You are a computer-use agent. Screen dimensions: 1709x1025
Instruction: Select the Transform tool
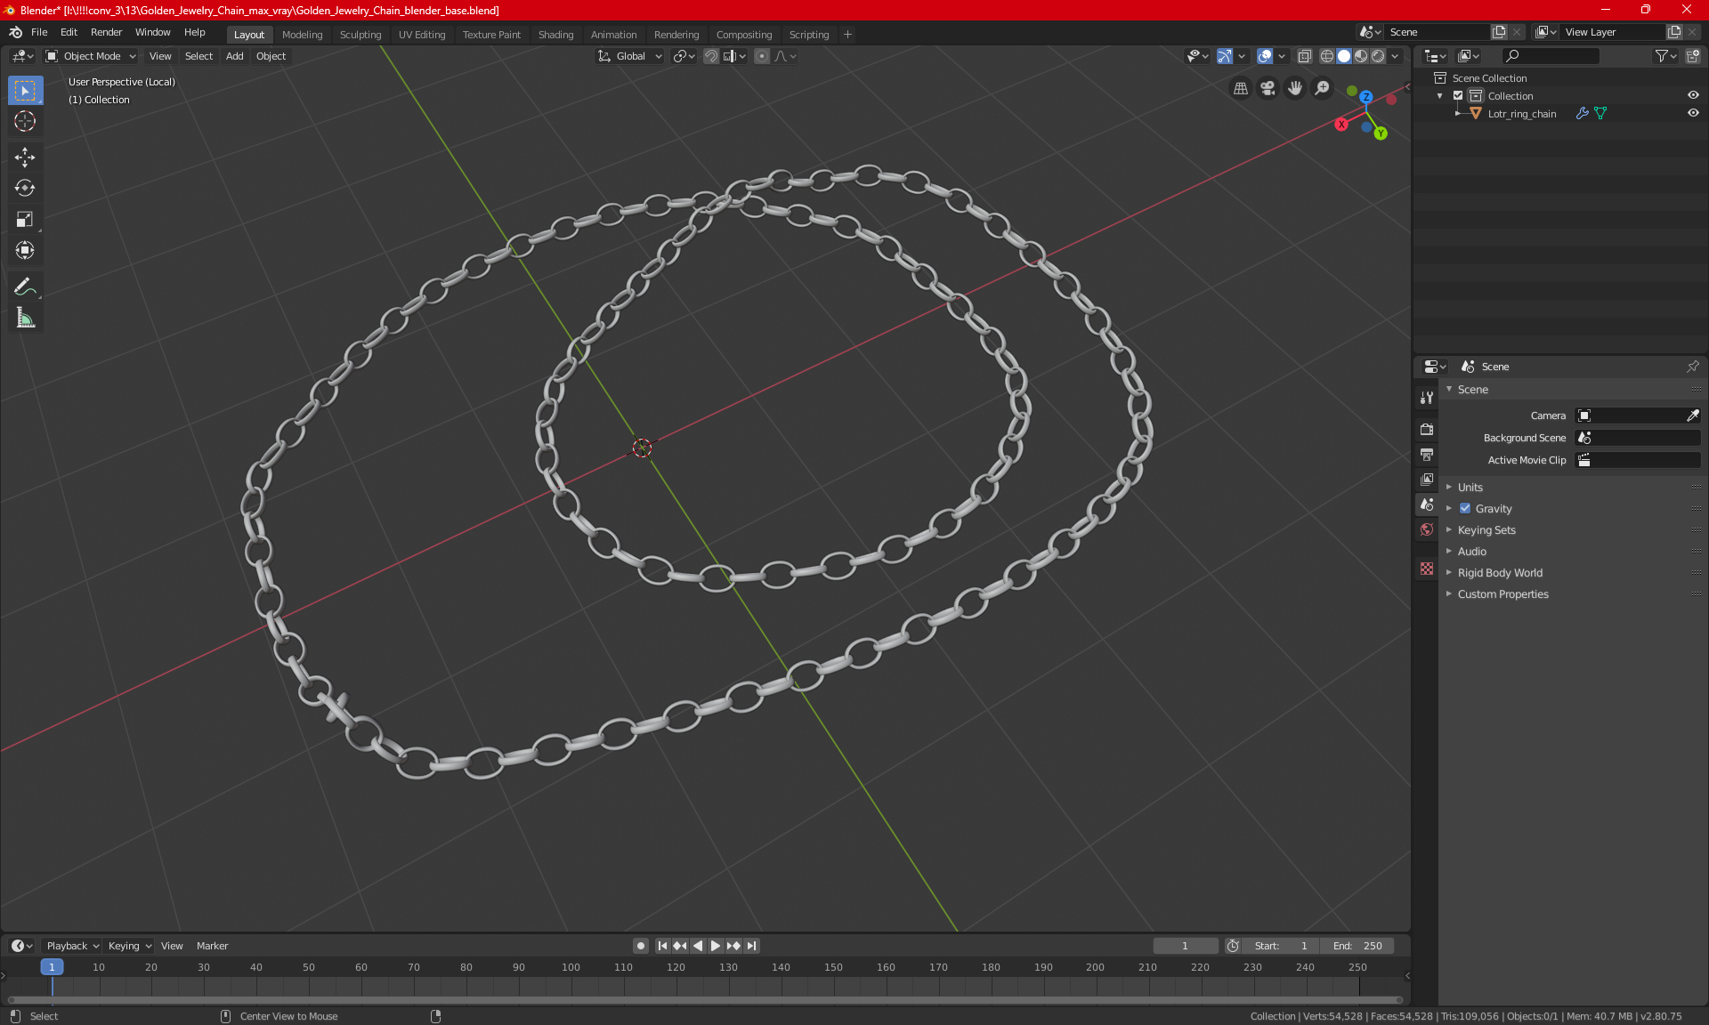pyautogui.click(x=25, y=250)
